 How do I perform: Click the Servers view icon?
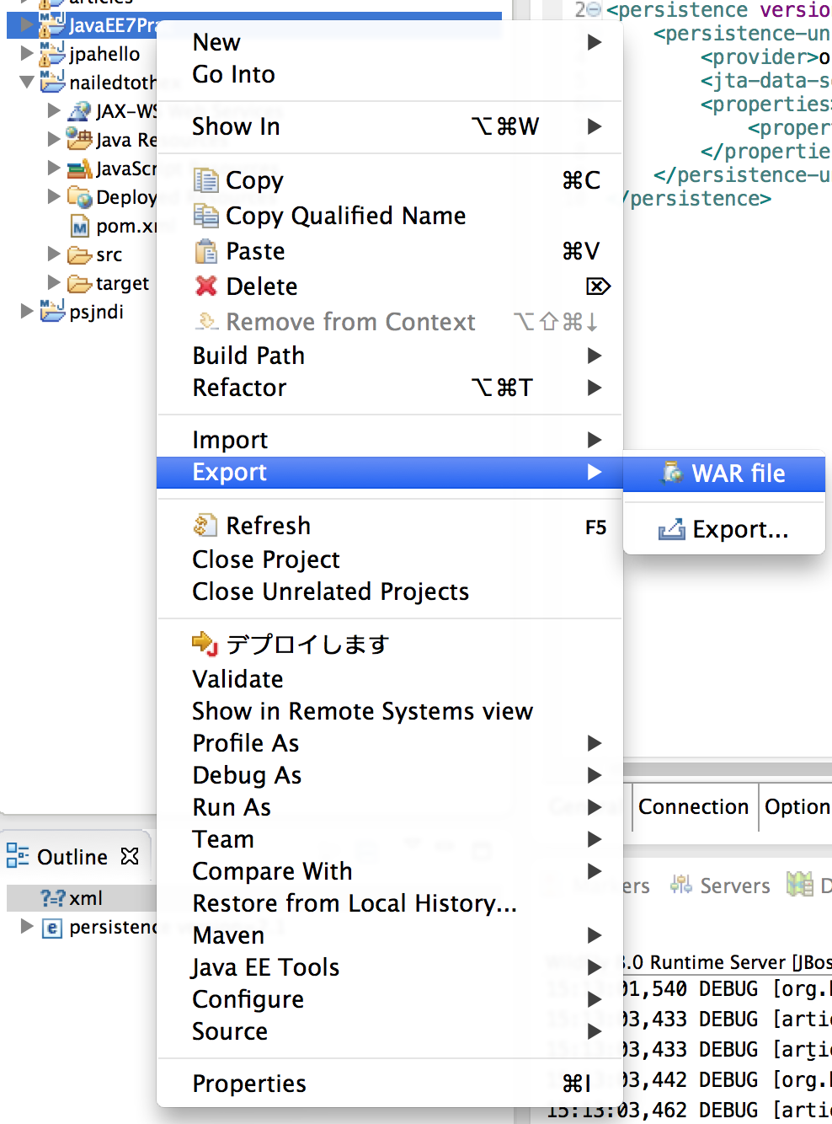(x=680, y=885)
